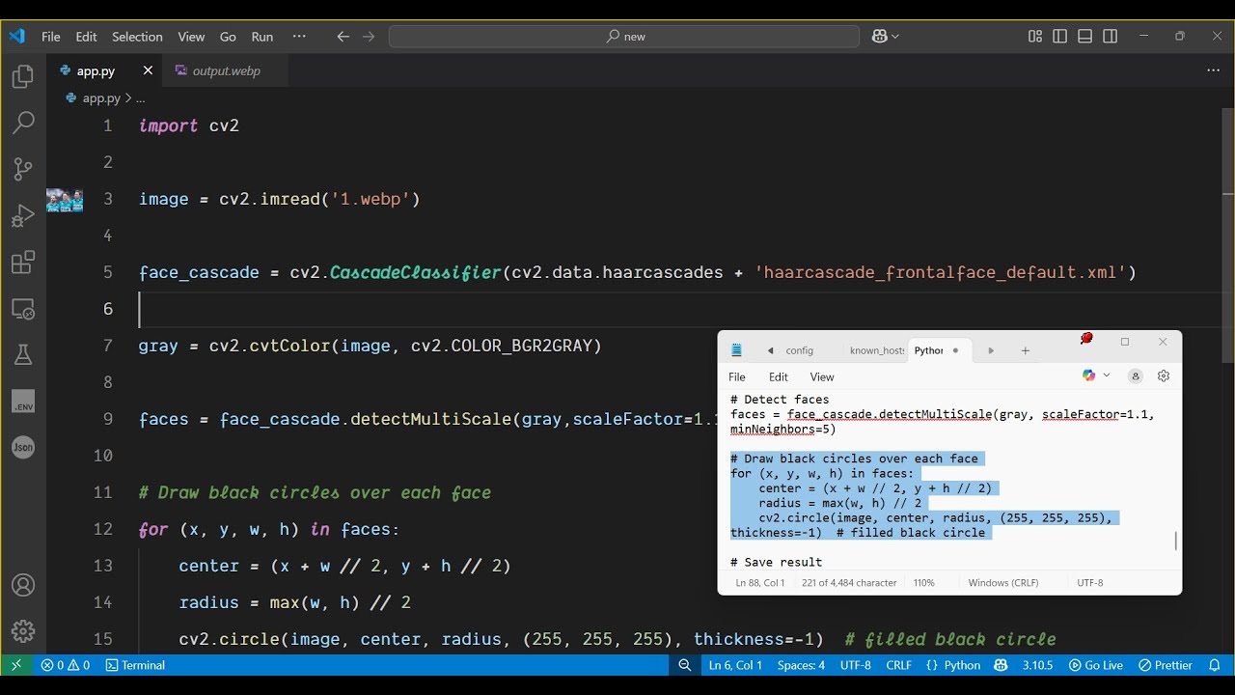Screen dimensions: 1235x695
Task: Click the command center search box
Action: (624, 37)
